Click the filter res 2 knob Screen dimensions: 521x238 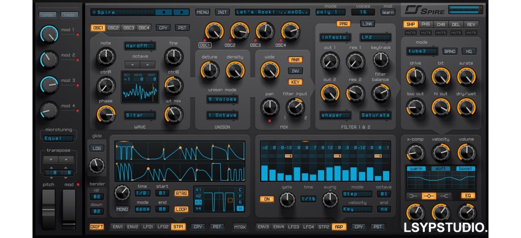click(356, 93)
